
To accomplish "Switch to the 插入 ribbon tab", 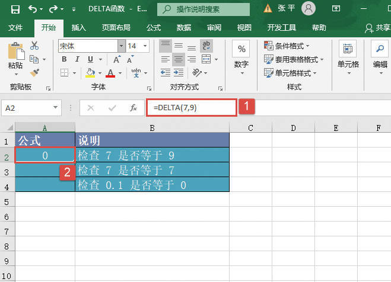I will [x=78, y=27].
